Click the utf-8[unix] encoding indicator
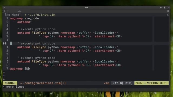Screen dimensions: 173x97 pos(122,83)
